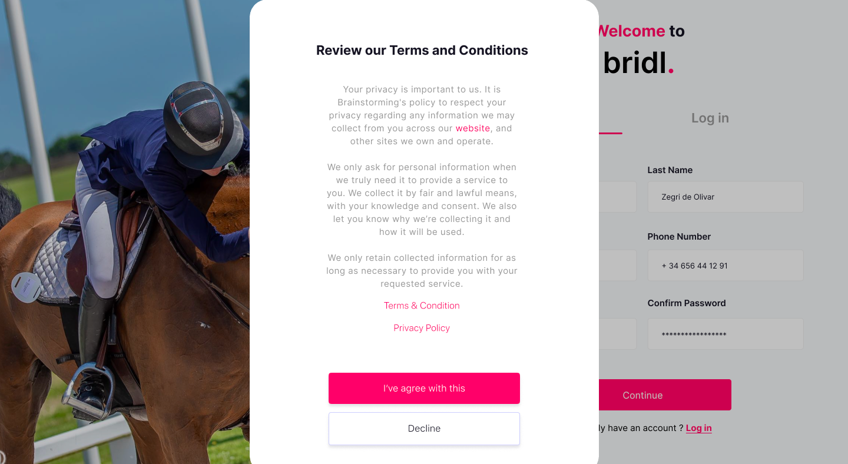Click the Confirm Password field

coord(725,334)
